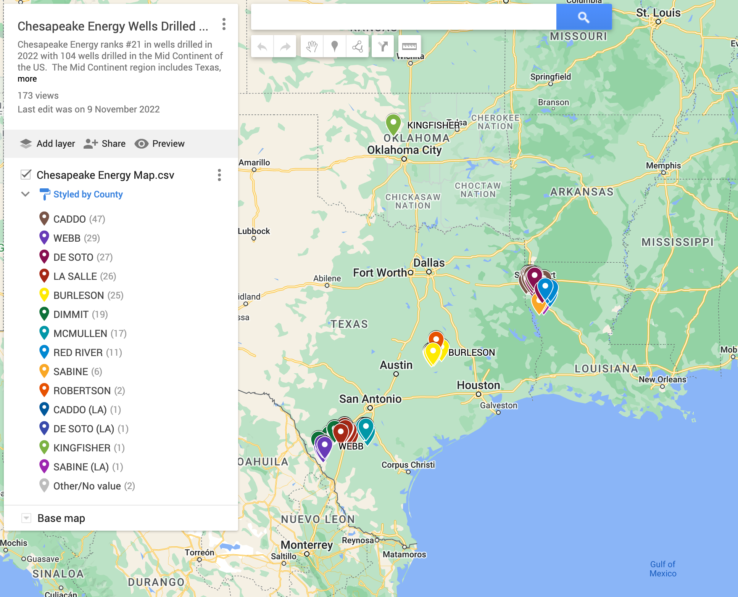
Task: Select the Add directions tool
Action: click(382, 46)
